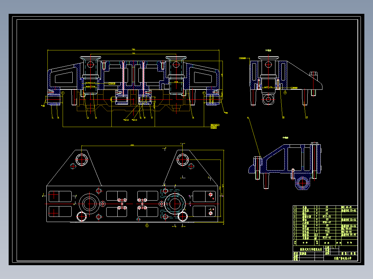Select large right bore circle in plan view

(x=175, y=204)
